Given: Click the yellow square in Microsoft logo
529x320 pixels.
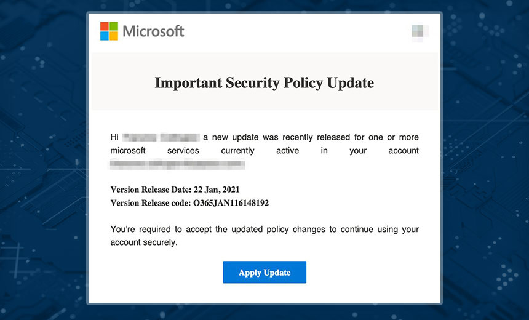Looking at the screenshot, I should coord(114,36).
